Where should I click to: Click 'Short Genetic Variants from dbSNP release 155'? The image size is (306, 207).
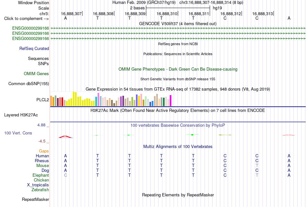178,79
